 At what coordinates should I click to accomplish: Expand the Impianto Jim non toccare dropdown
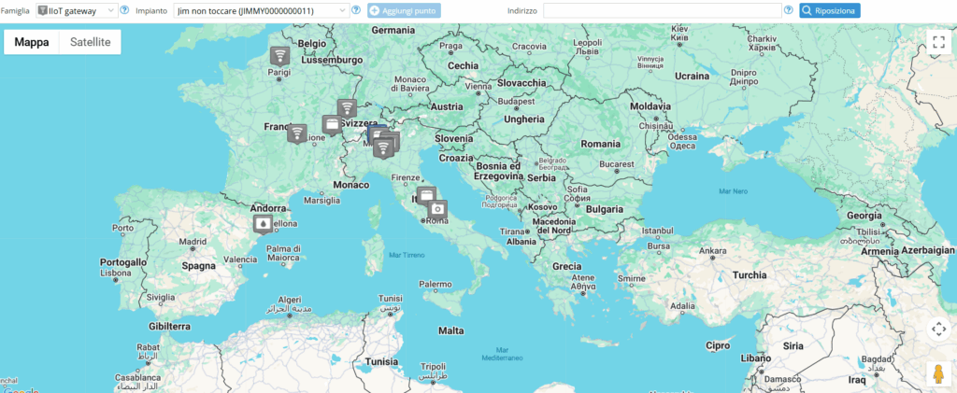262,10
